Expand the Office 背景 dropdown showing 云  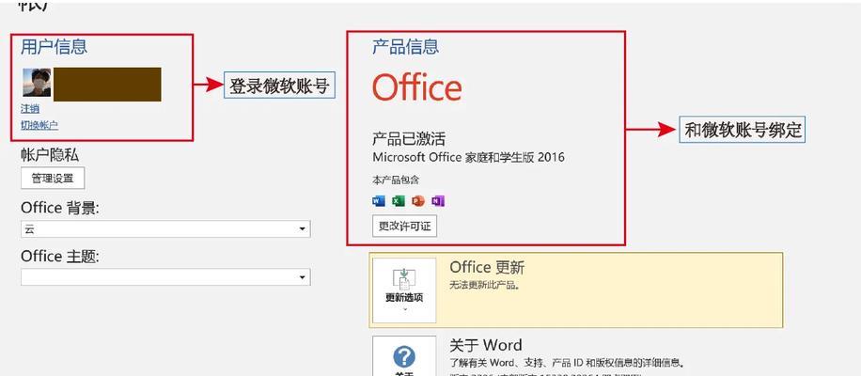click(165, 229)
